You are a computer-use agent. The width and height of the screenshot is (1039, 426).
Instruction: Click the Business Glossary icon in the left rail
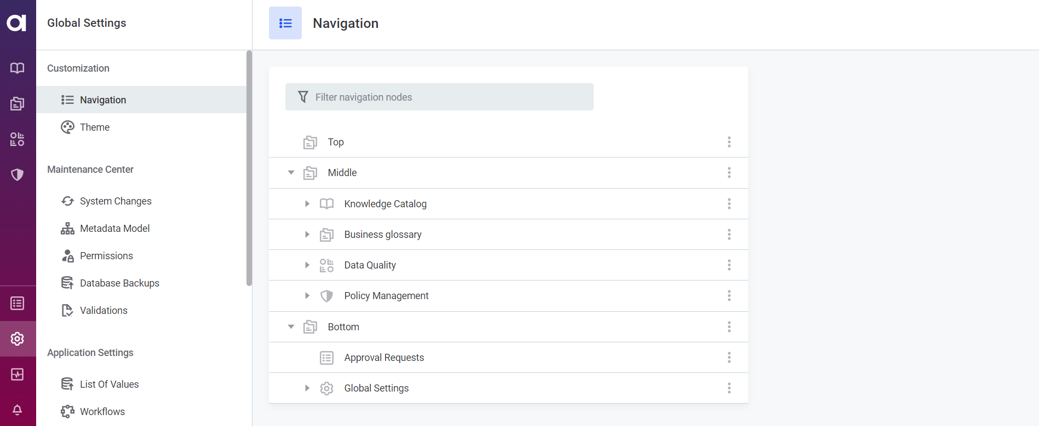pyautogui.click(x=18, y=103)
